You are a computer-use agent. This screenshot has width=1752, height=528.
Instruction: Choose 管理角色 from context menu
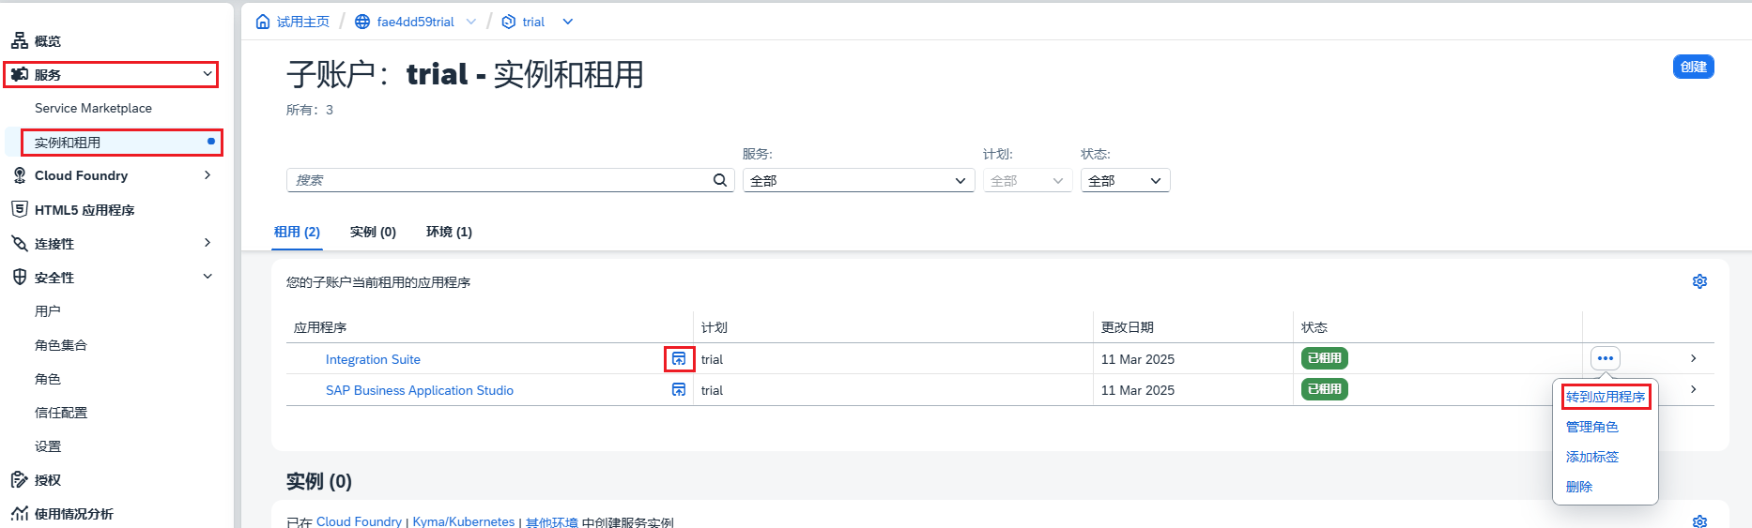(x=1592, y=427)
